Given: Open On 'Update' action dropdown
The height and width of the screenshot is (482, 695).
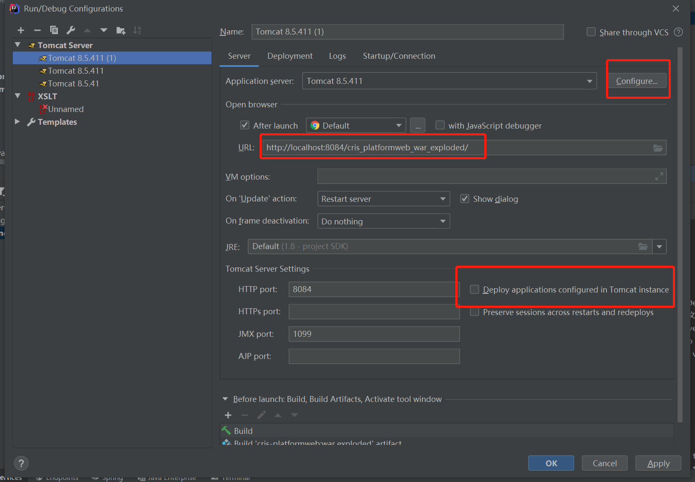Looking at the screenshot, I should click(x=383, y=199).
